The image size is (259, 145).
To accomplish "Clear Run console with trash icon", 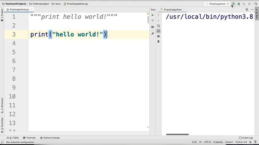I will [x=158, y=41].
